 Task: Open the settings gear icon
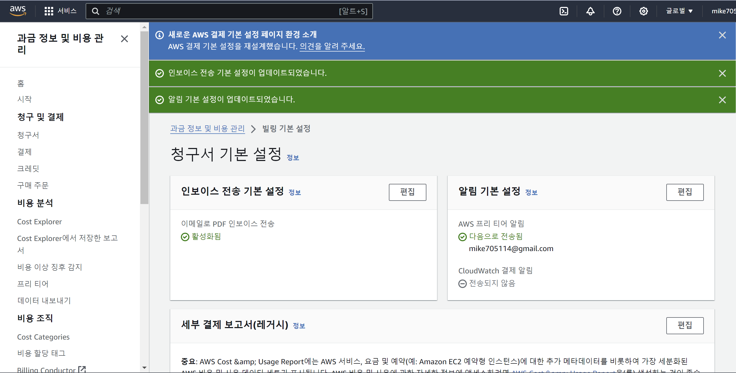[643, 11]
